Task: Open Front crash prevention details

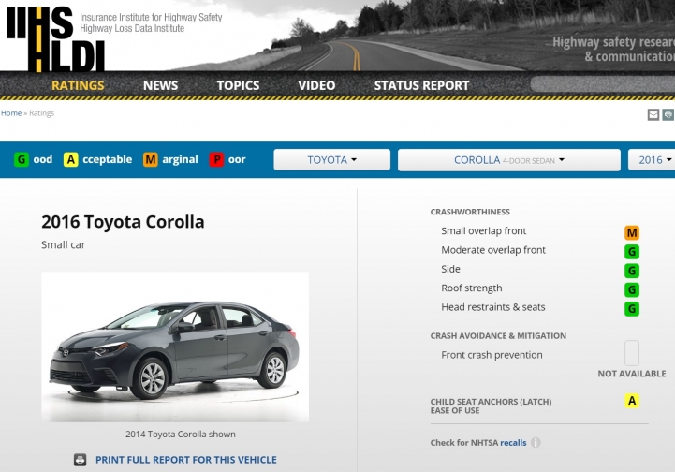Action: [492, 355]
